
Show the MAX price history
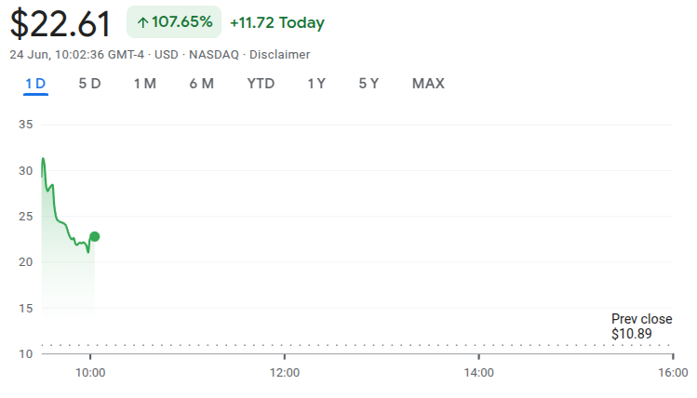coord(428,84)
